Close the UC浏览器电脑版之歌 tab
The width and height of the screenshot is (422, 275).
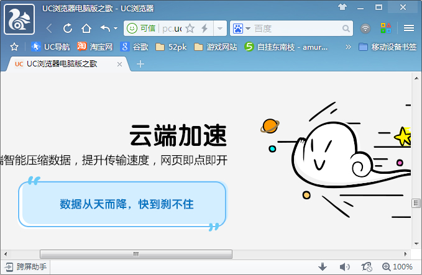(119, 64)
